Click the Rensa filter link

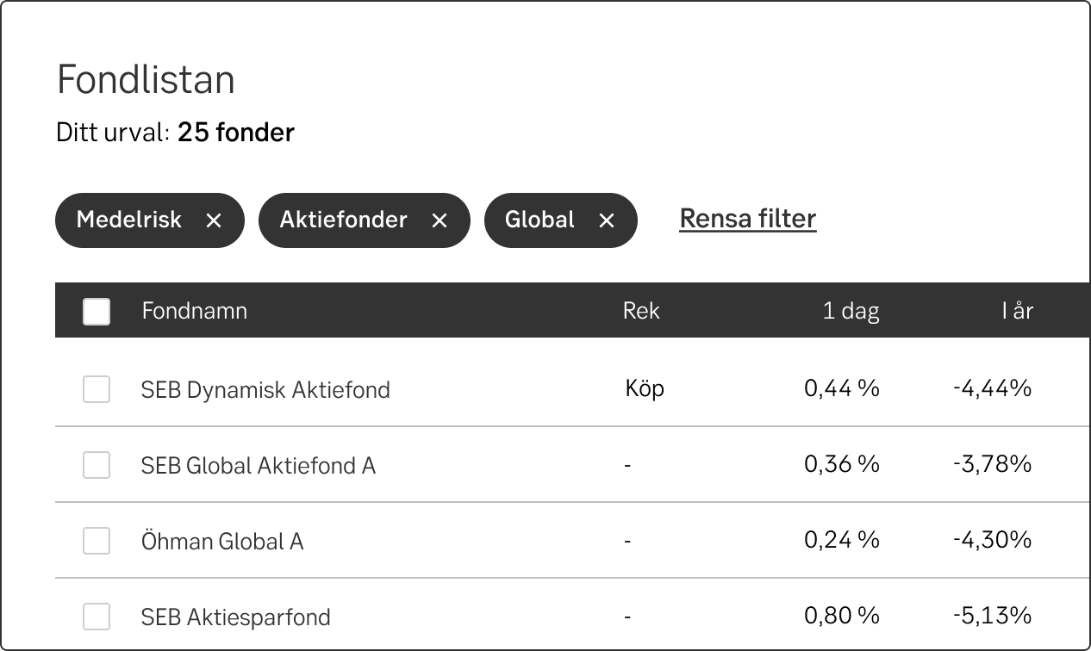coord(747,219)
